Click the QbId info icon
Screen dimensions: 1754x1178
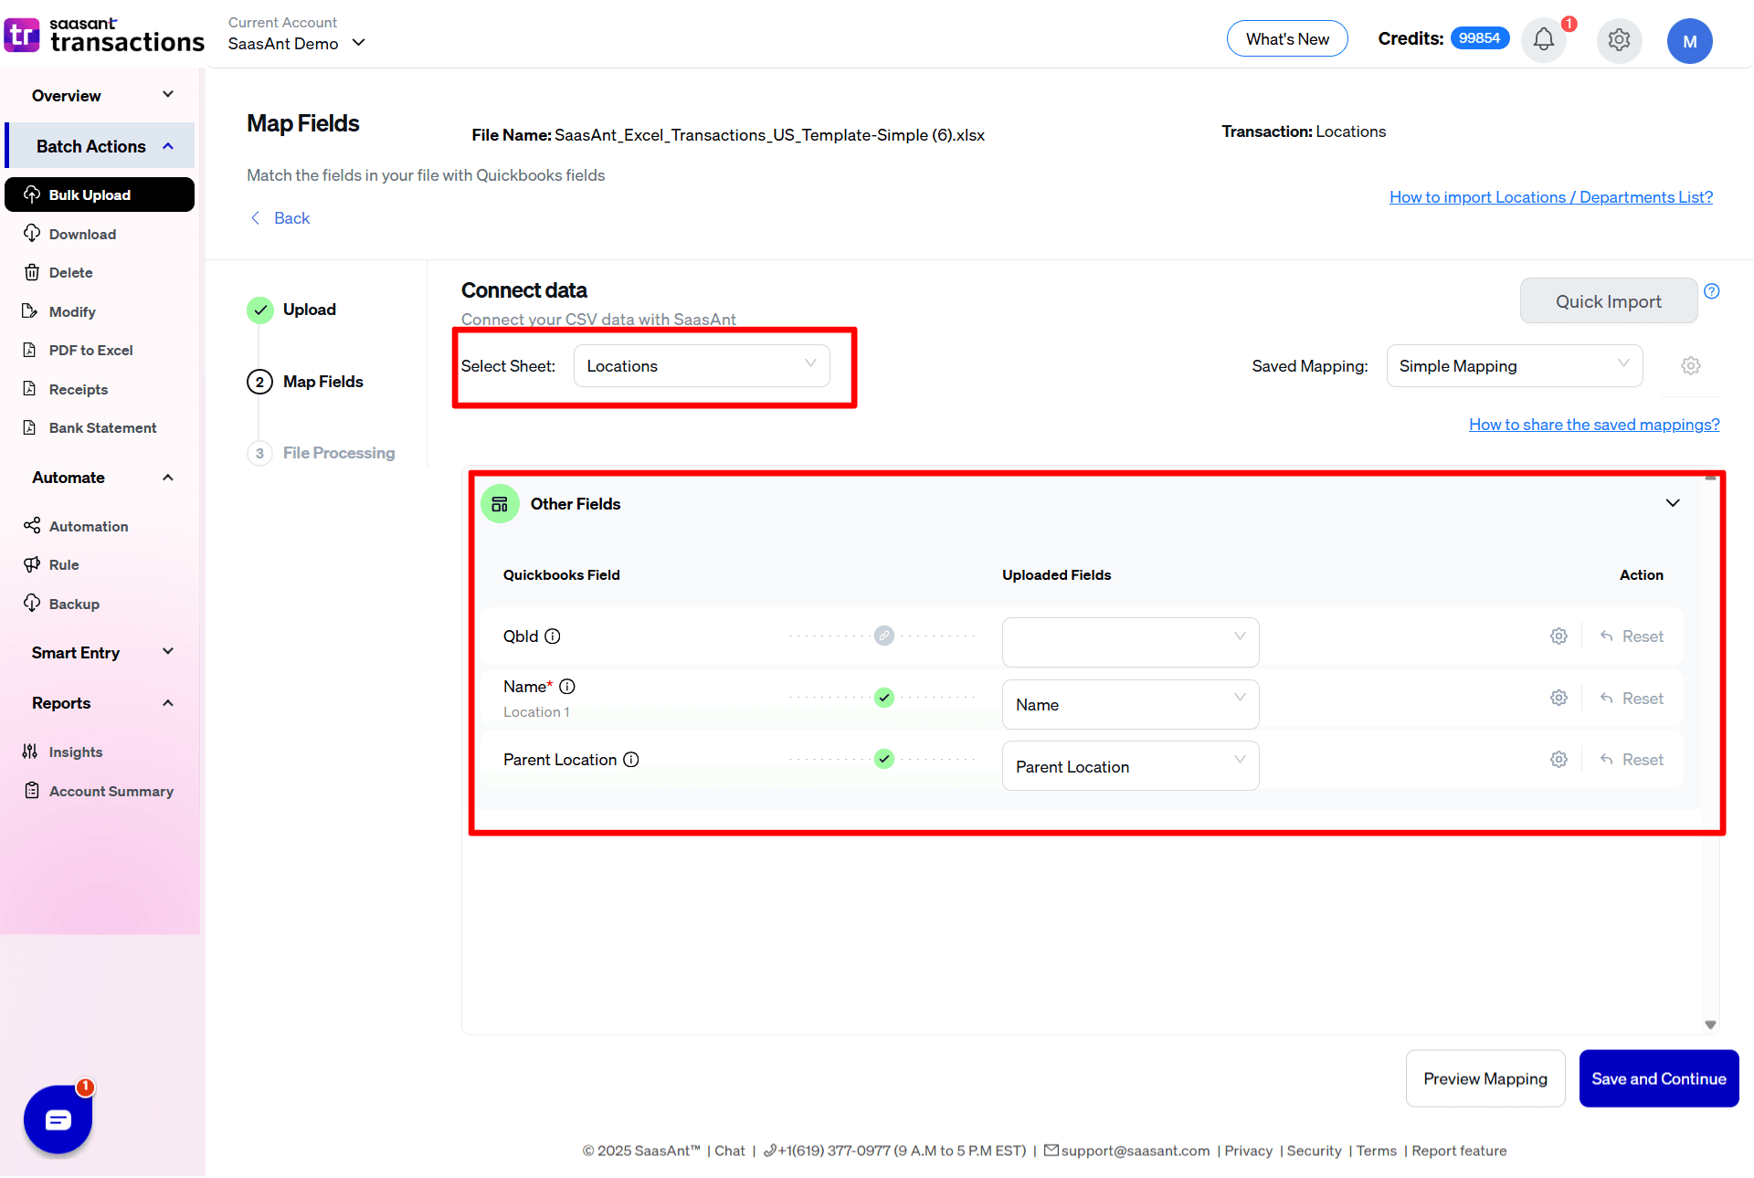click(x=553, y=636)
